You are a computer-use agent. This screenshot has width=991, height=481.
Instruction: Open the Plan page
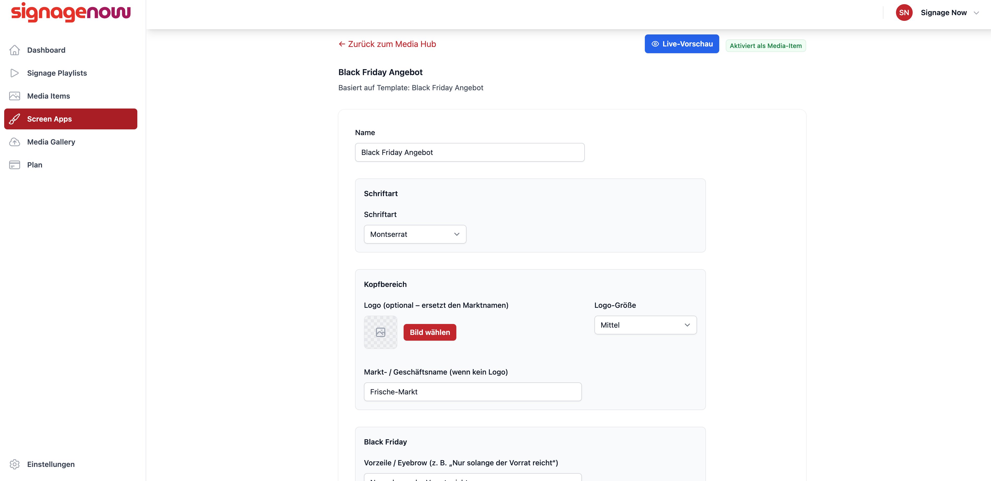click(x=71, y=165)
